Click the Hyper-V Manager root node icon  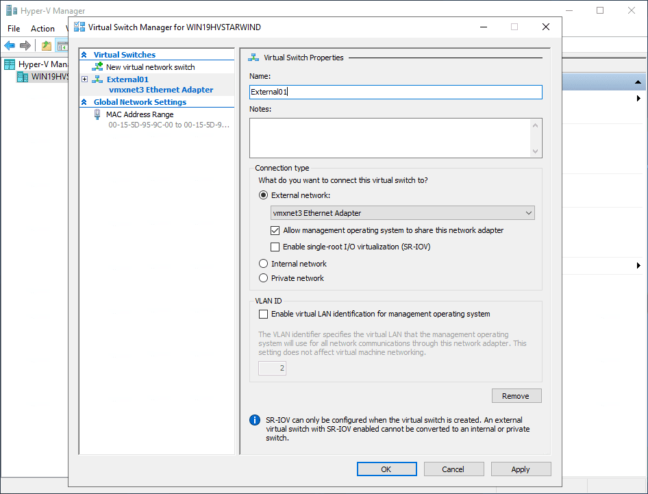click(10, 64)
